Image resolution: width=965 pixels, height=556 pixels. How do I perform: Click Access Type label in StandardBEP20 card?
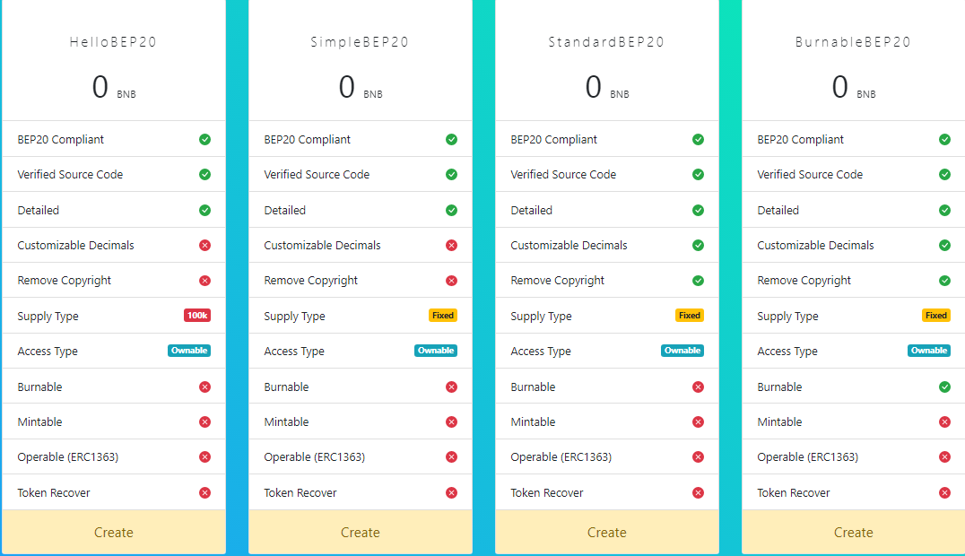(541, 351)
